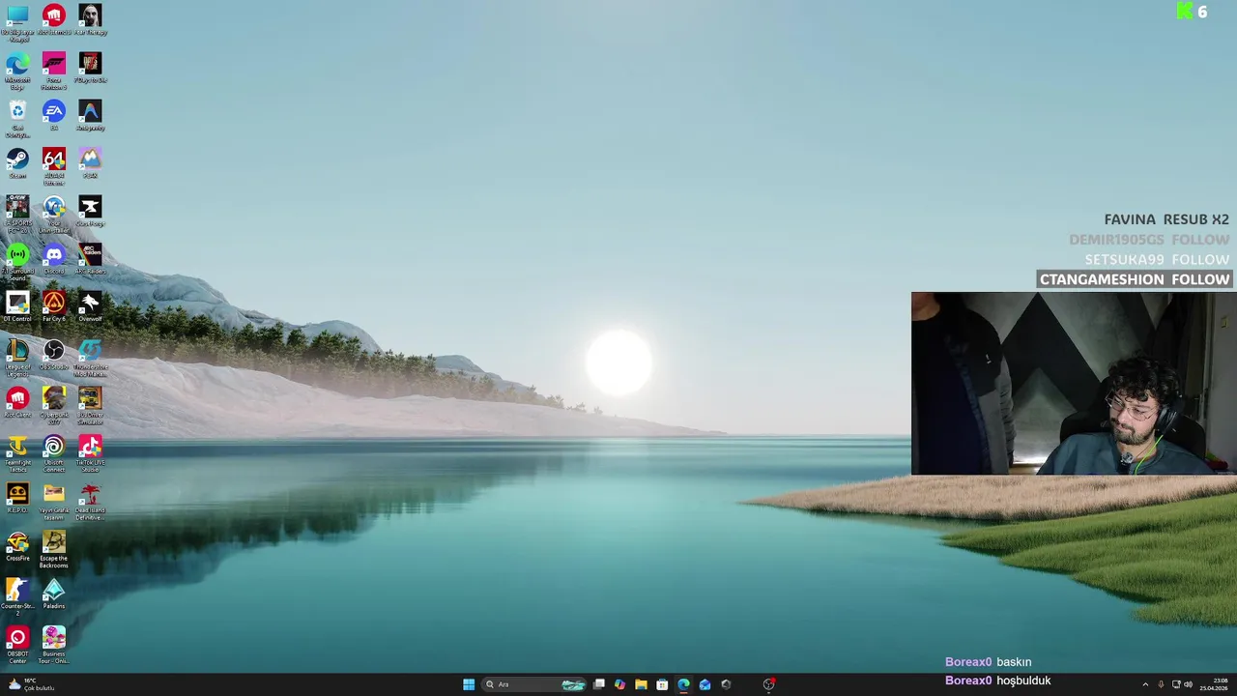Open the Discord desktop shortcut
1237x696 pixels.
point(54,257)
